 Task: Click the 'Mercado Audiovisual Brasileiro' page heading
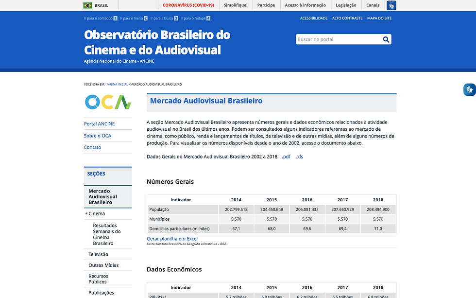pos(206,101)
